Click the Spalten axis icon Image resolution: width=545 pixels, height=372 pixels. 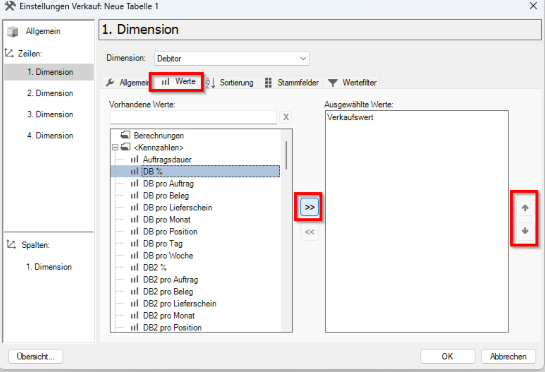11,244
